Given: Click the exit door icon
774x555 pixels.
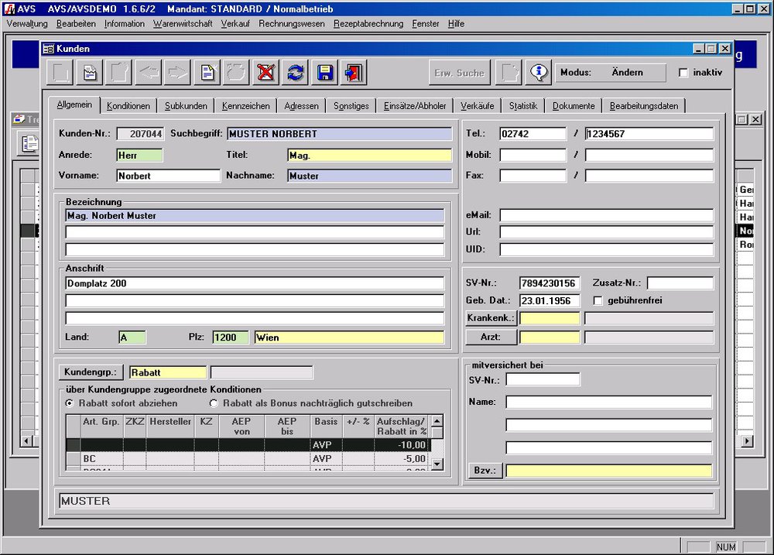Looking at the screenshot, I should pyautogui.click(x=354, y=73).
